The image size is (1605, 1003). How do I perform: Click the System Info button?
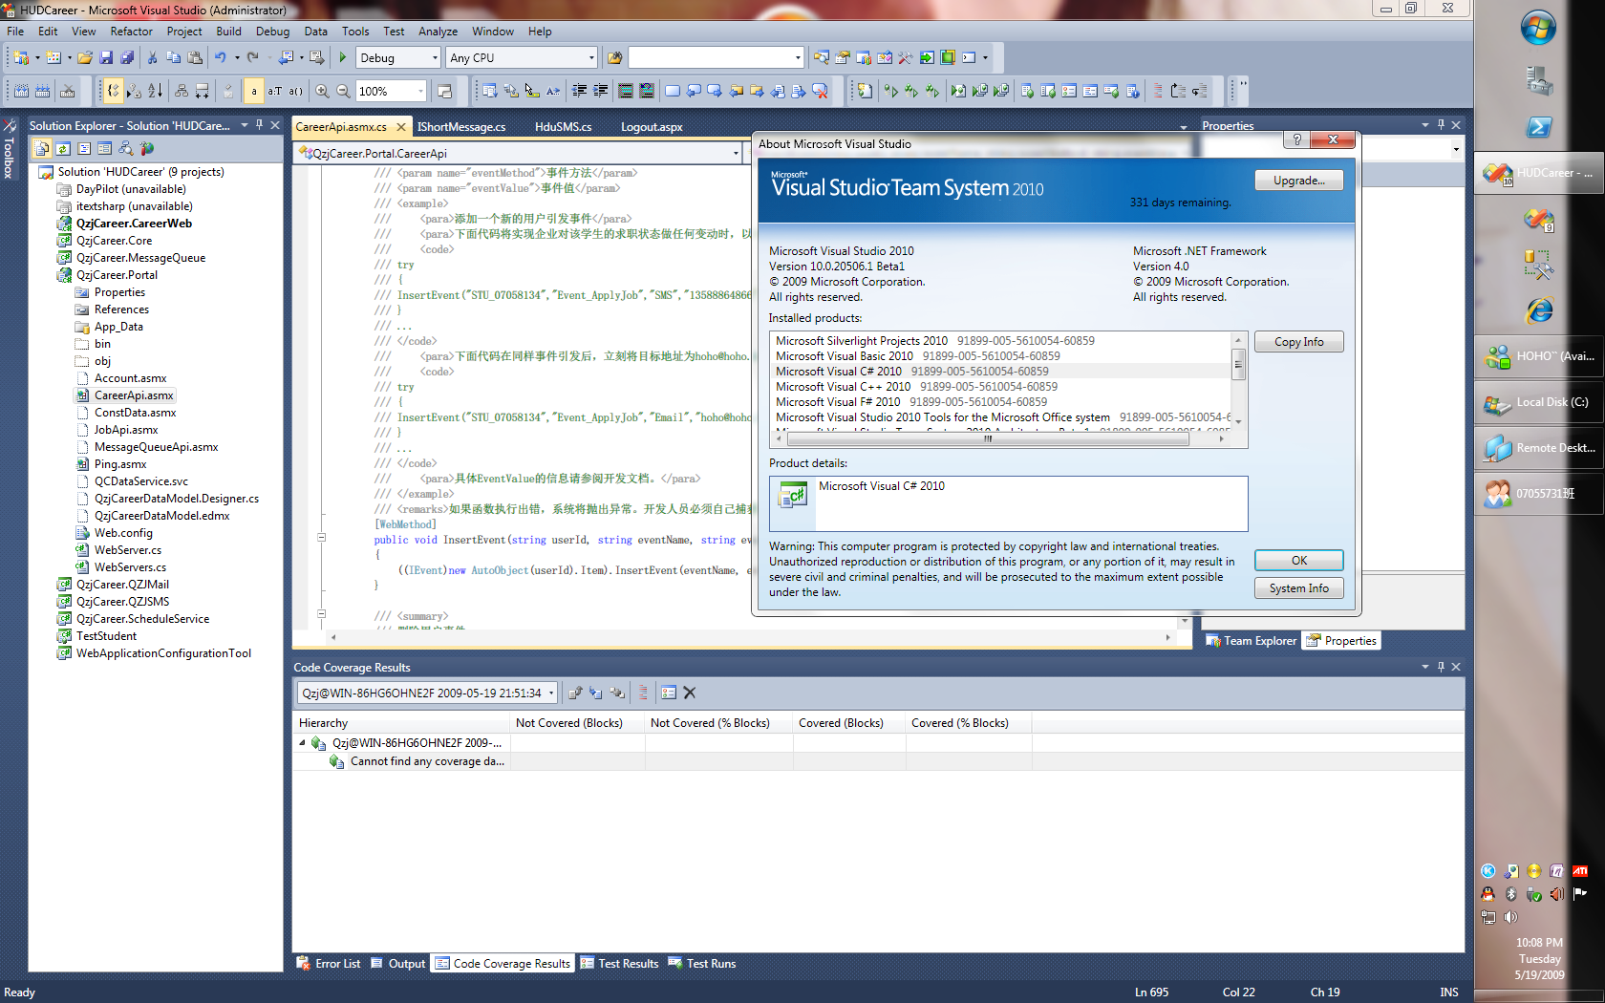(x=1298, y=587)
